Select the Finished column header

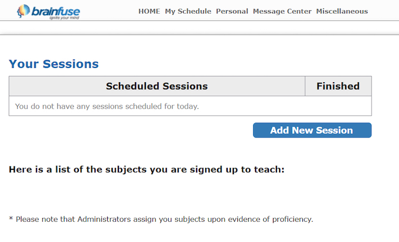click(x=338, y=86)
